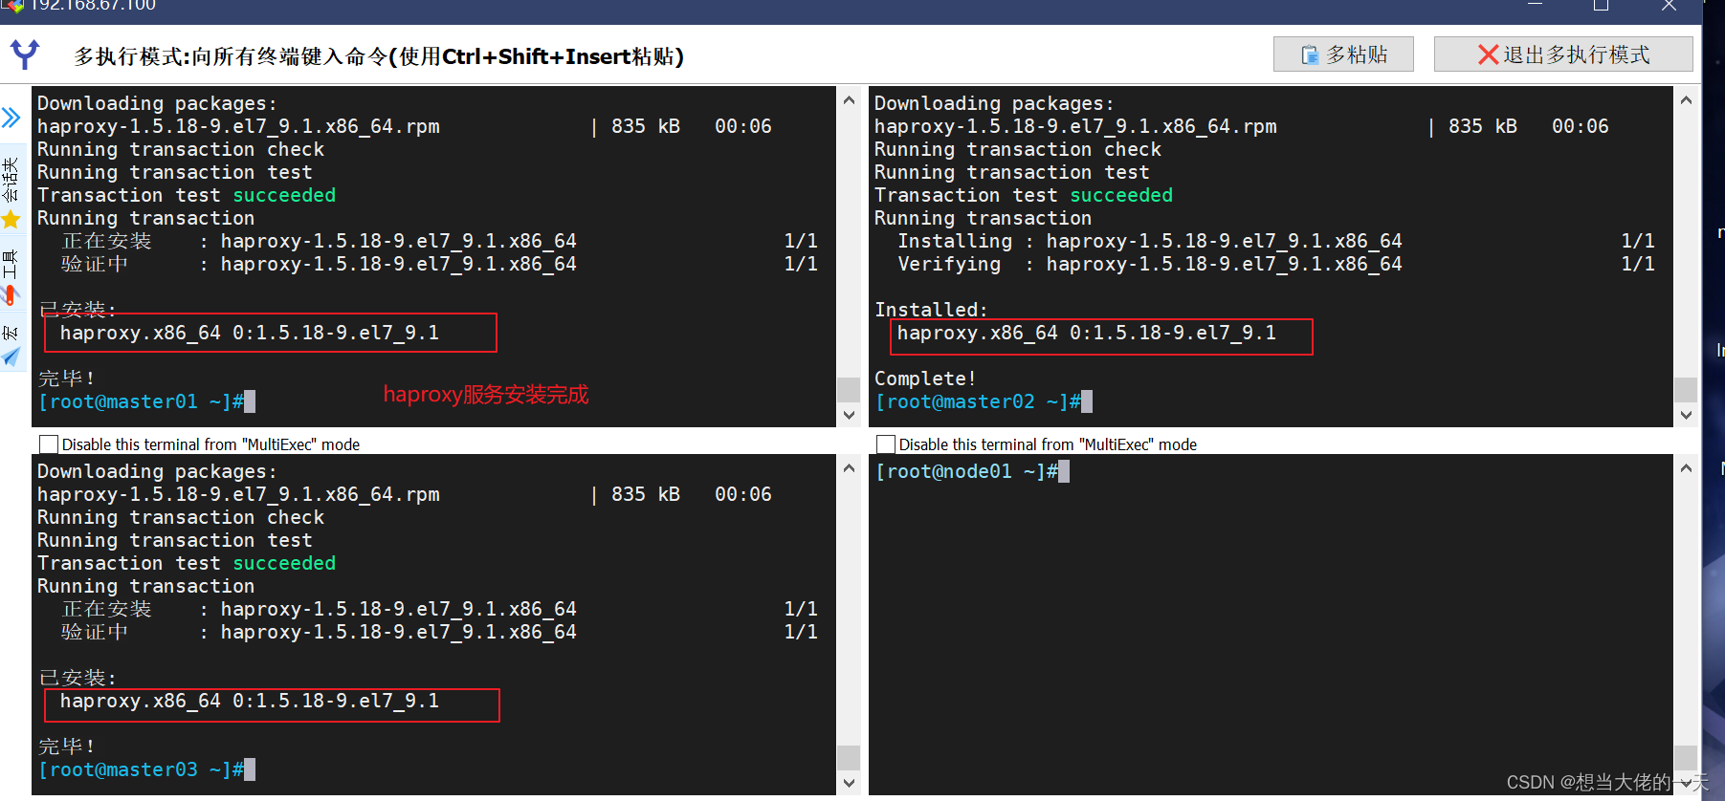
Task: Click the "[root@node01 ~]#" prompt
Action: coord(966,471)
